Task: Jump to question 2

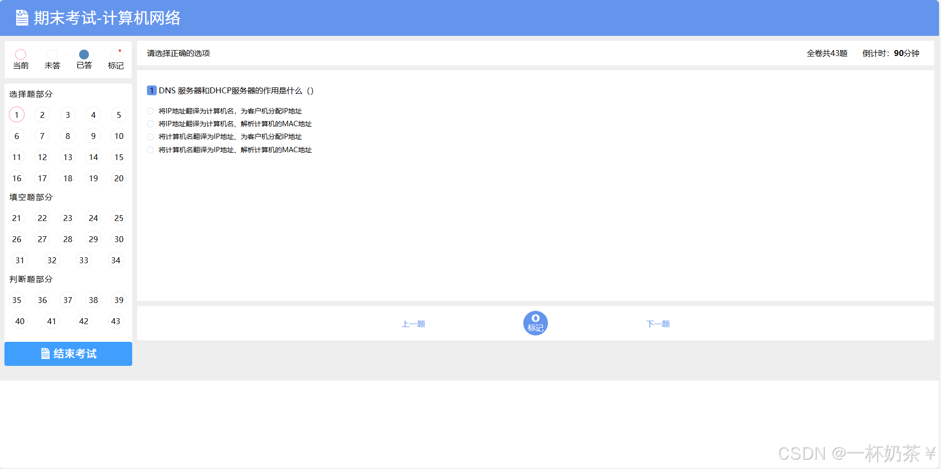Action: click(x=42, y=115)
